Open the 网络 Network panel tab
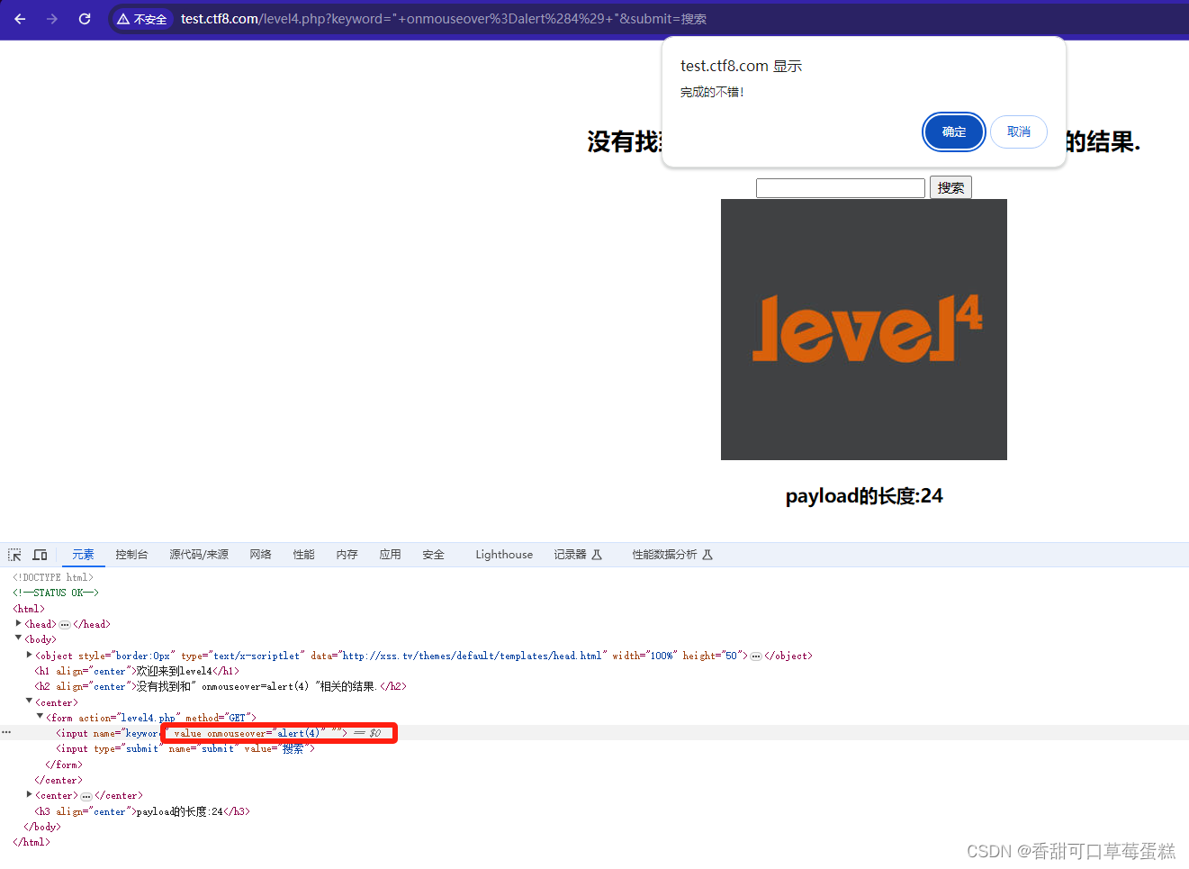The height and width of the screenshot is (869, 1189). tap(260, 555)
